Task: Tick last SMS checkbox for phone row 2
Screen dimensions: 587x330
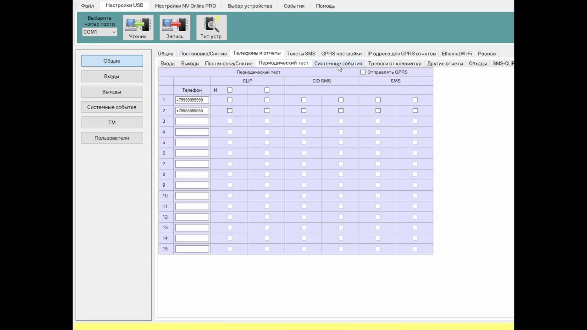Action: coord(415,110)
